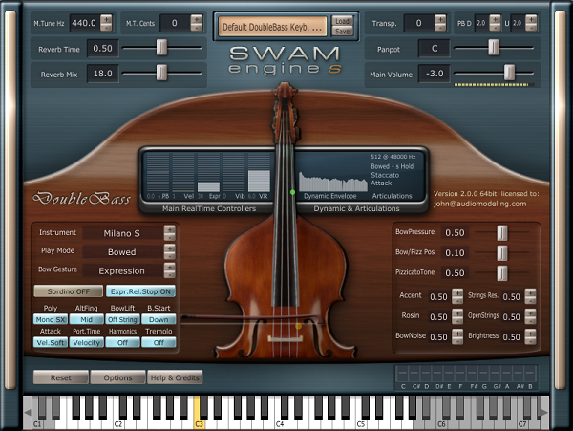Click the Reset button

point(61,377)
